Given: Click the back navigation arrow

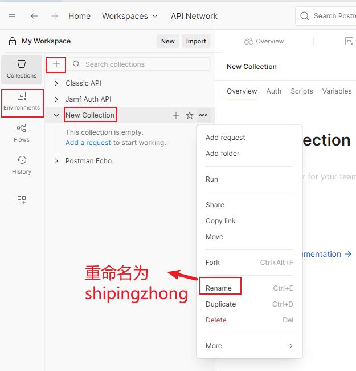Looking at the screenshot, I should tap(34, 16).
